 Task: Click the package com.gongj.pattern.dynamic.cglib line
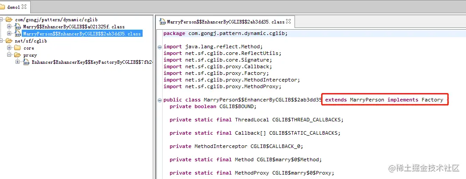(x=226, y=33)
